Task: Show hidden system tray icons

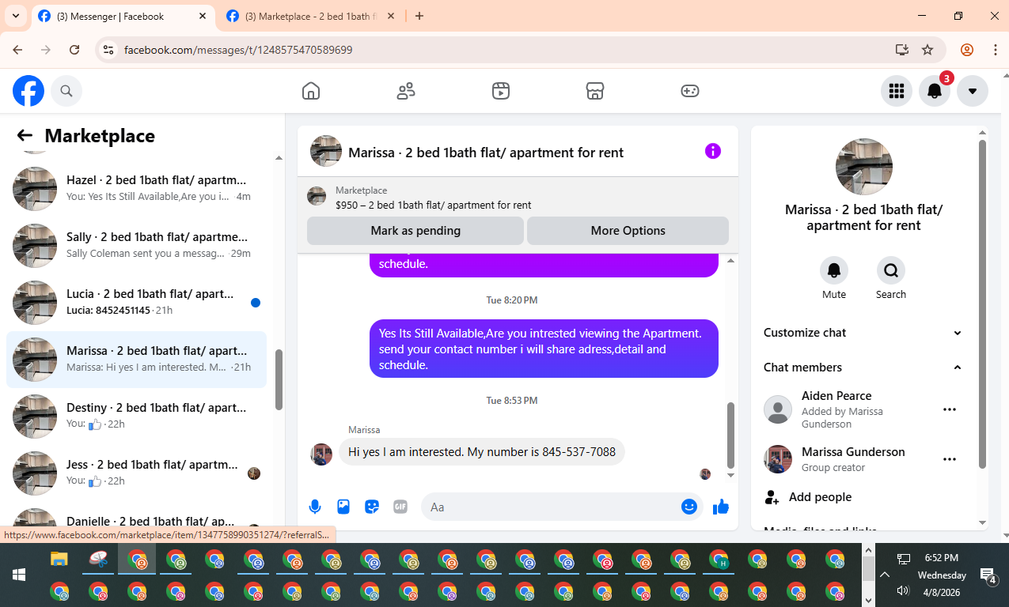Action: pos(885,575)
